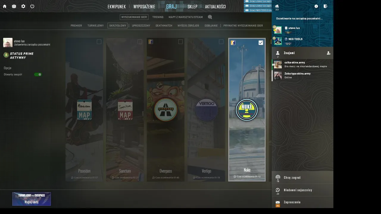Viewport: 381px width, 214px height.
Task: Select the UPROSZCZONY mode tab
Action: [141, 26]
